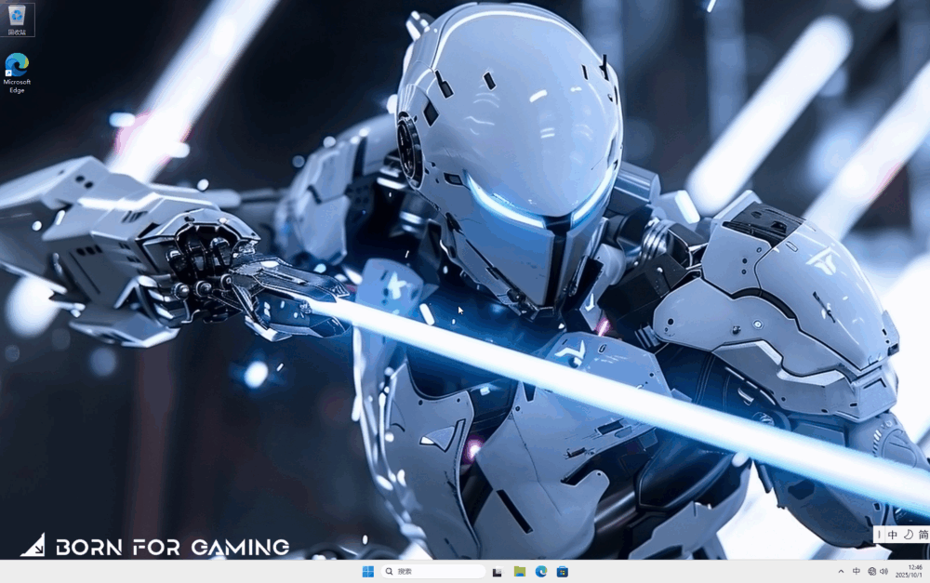
Task: Open the Windows Start menu
Action: click(x=368, y=571)
